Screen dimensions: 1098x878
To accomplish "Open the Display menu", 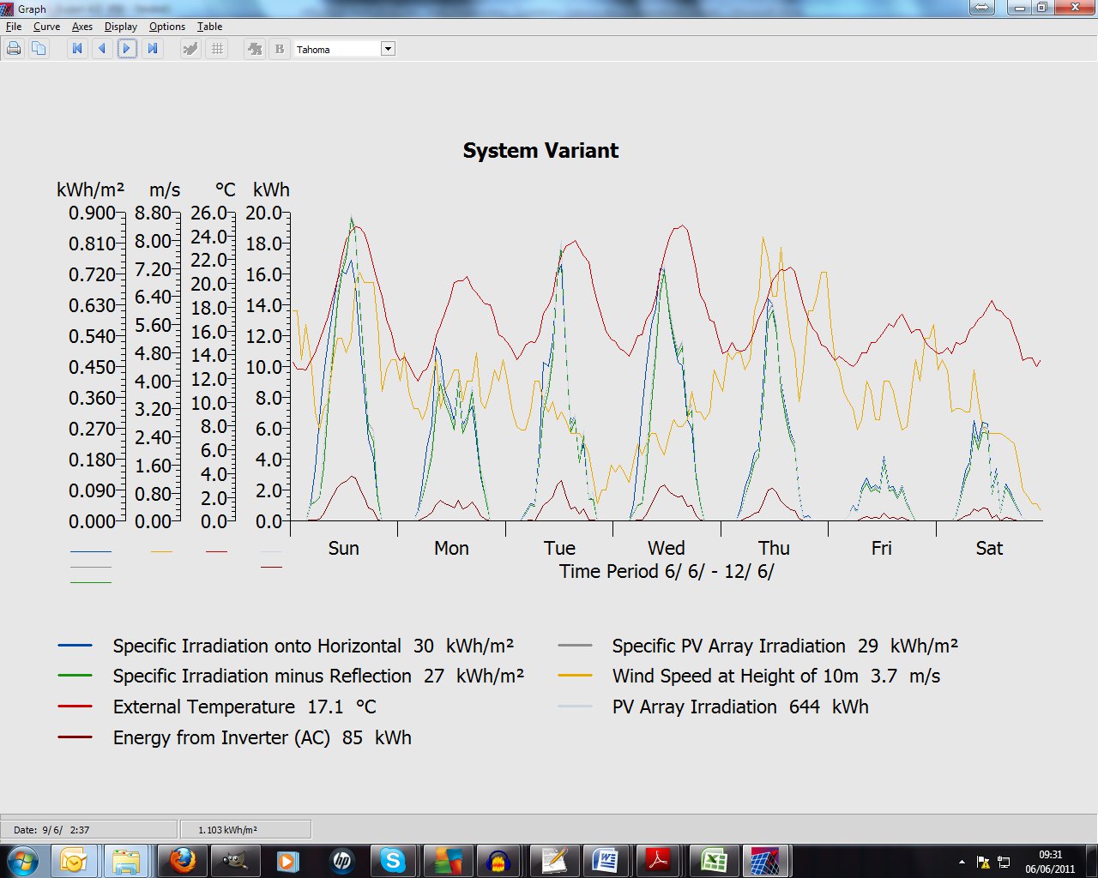I will [121, 27].
